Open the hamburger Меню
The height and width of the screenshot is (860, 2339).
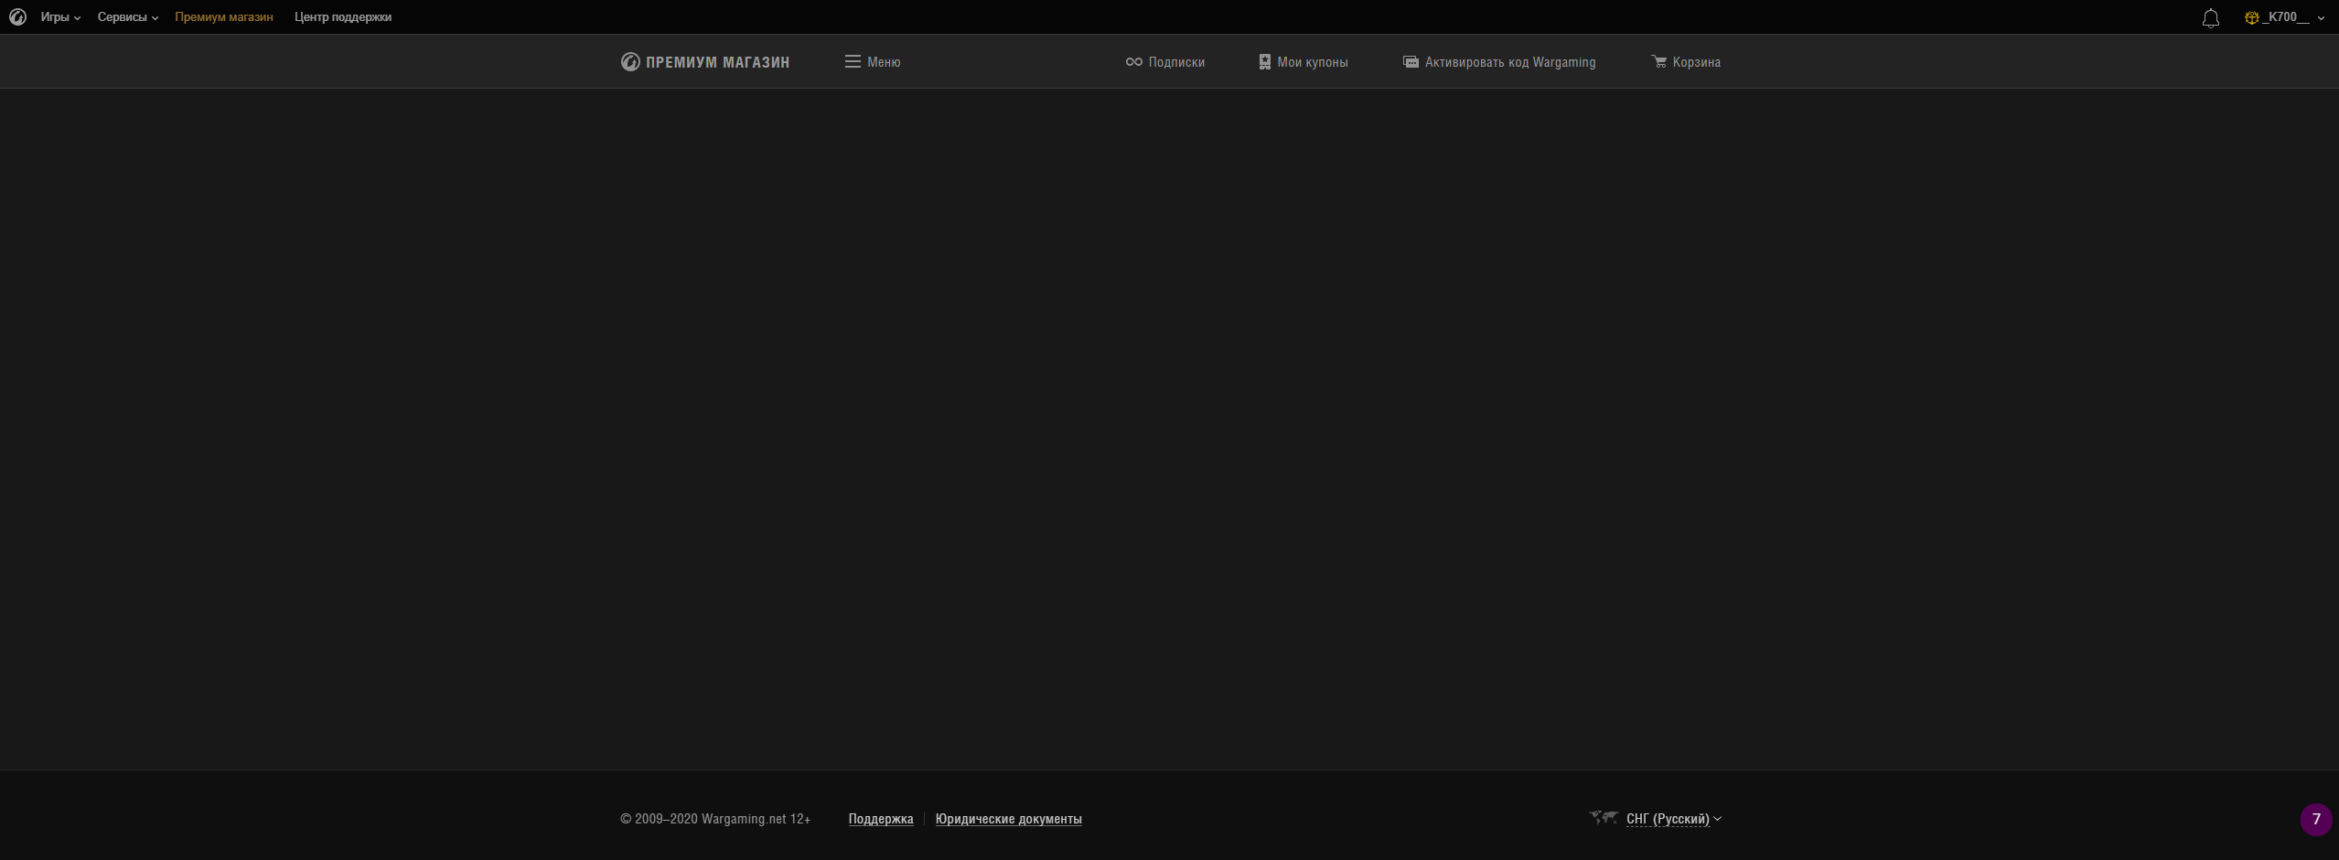[x=873, y=62]
